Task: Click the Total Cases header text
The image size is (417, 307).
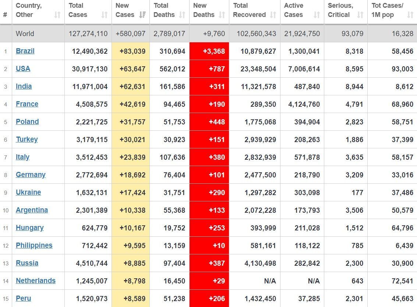Action: coord(78,10)
